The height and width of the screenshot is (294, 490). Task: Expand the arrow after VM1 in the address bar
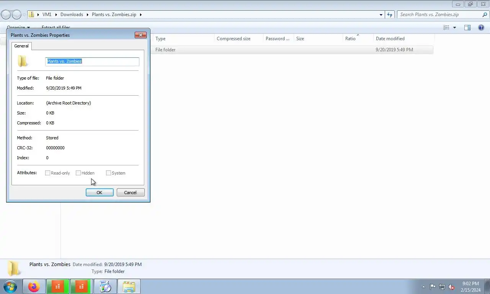(x=56, y=15)
